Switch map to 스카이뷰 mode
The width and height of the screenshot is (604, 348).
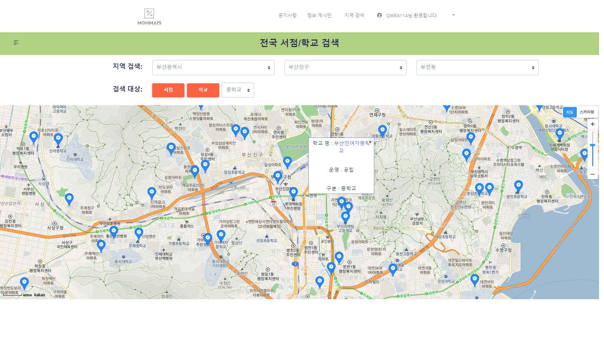click(x=587, y=112)
